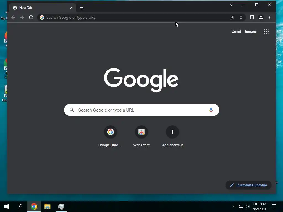
Task: Click the forward navigation arrow
Action: tap(22, 17)
